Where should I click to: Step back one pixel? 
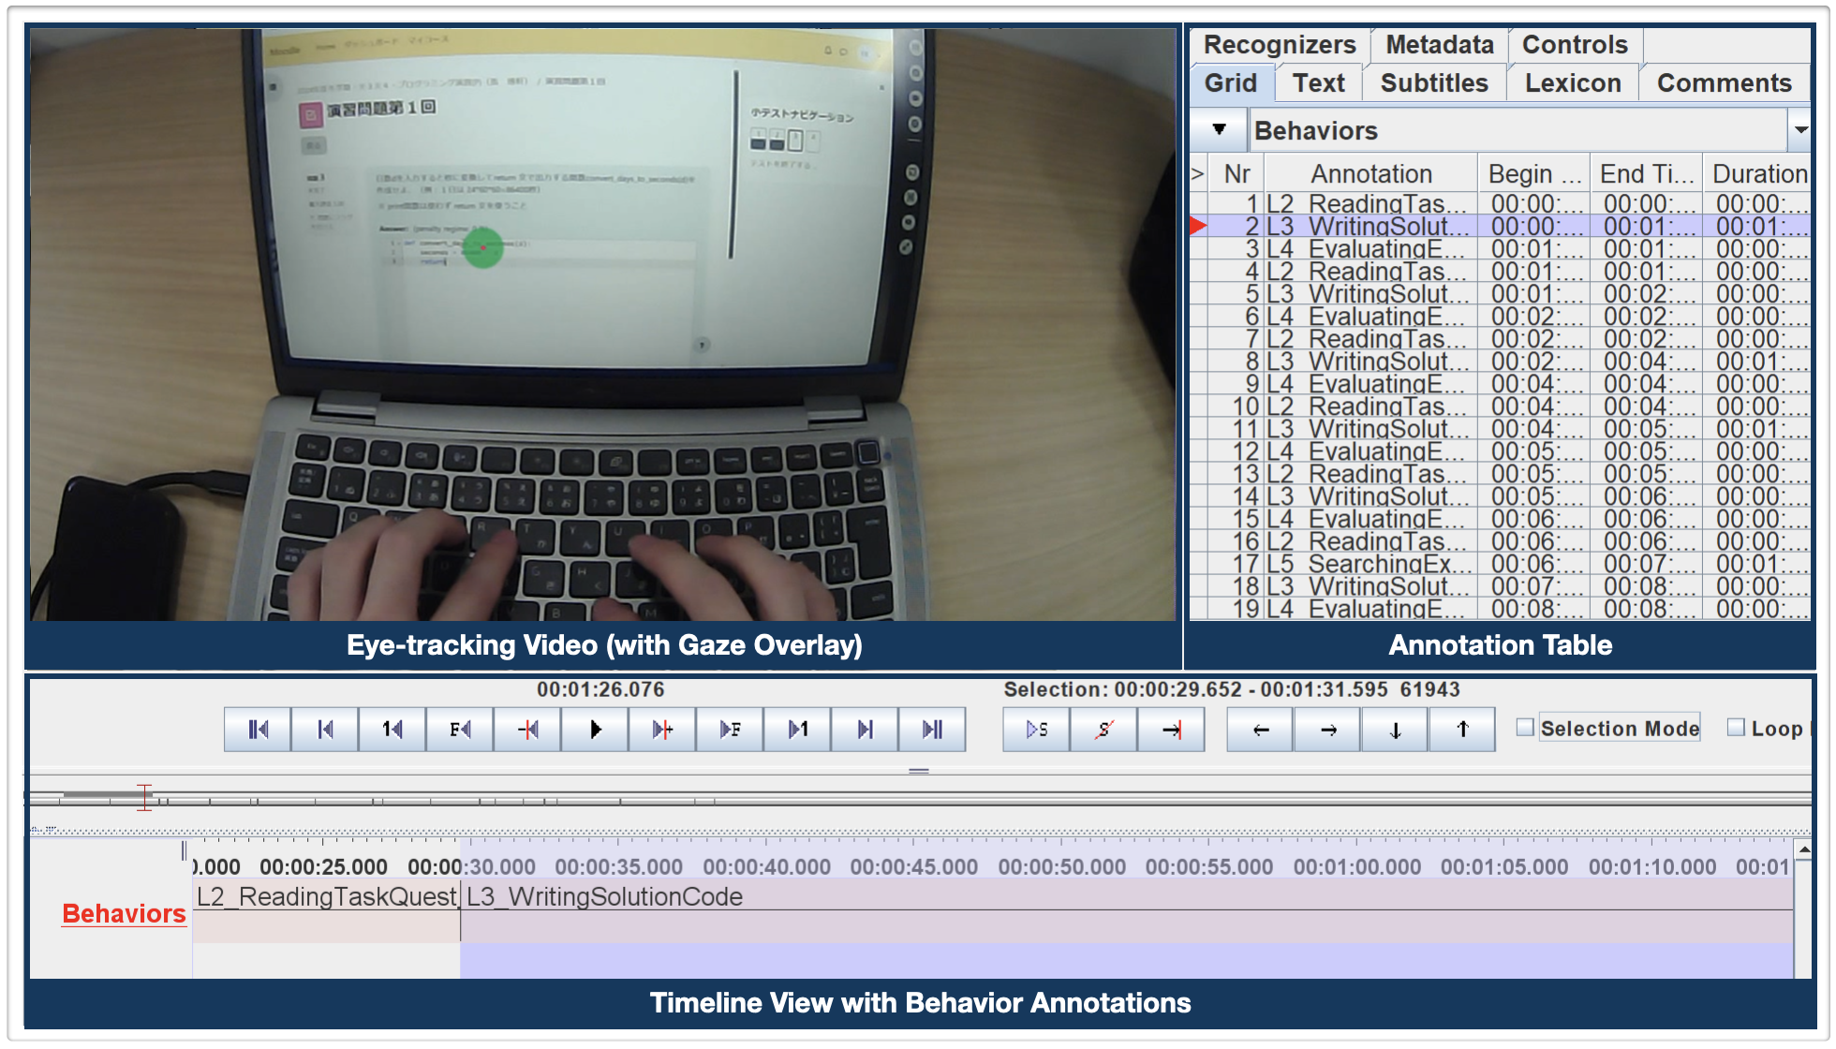[x=527, y=730]
